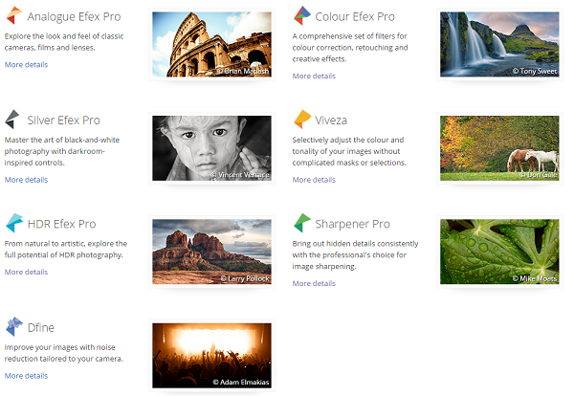Image resolution: width=574 pixels, height=396 pixels.
Task: Click the Analogue Efex Pro logo icon
Action: 13,16
